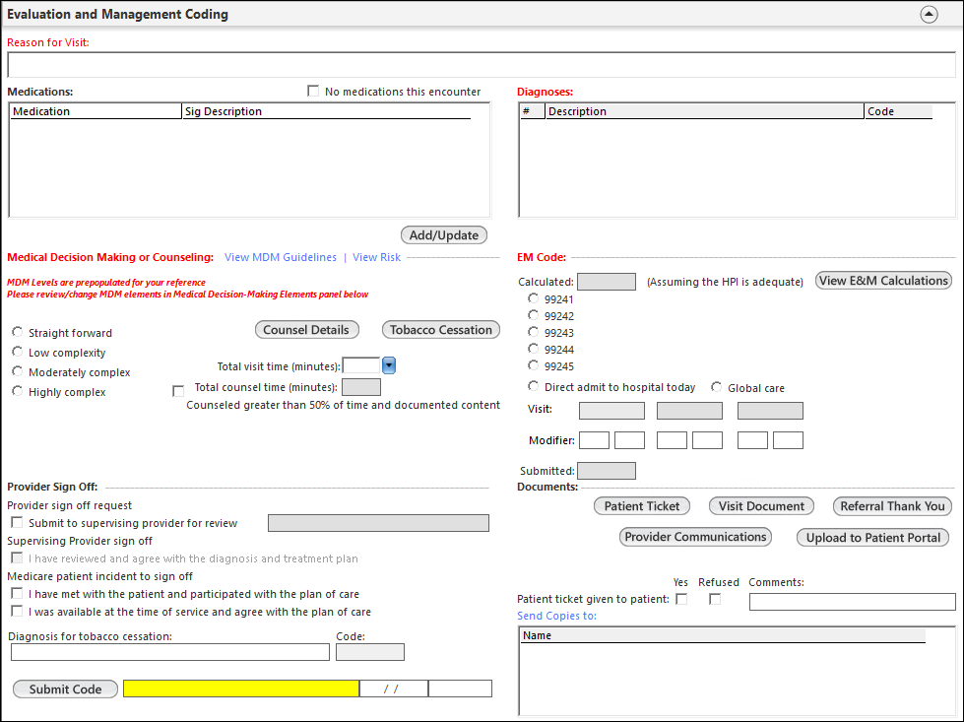
Task: Choose EM code 99243
Action: [x=533, y=332]
